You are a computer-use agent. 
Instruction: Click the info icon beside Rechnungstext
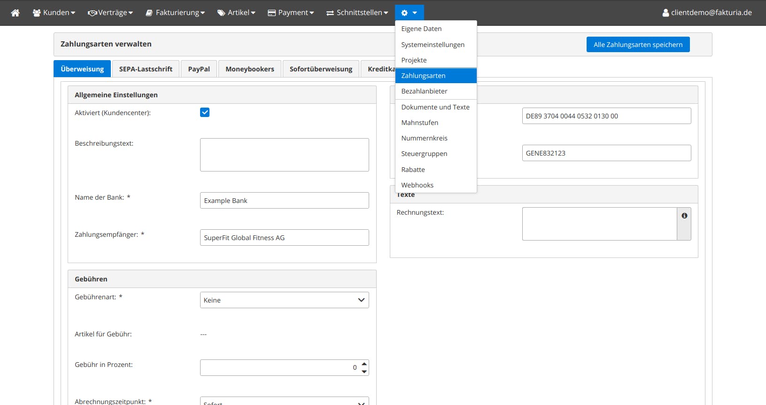[684, 216]
